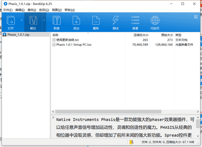Click the Open (打开) toolbar icon
Screen dimensions: 202x147
point(11,20)
